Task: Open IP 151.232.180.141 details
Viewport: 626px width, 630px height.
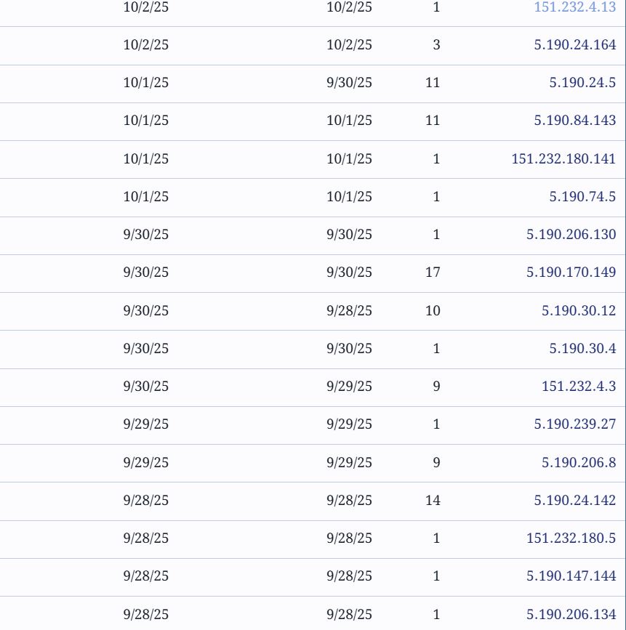Action: (563, 159)
